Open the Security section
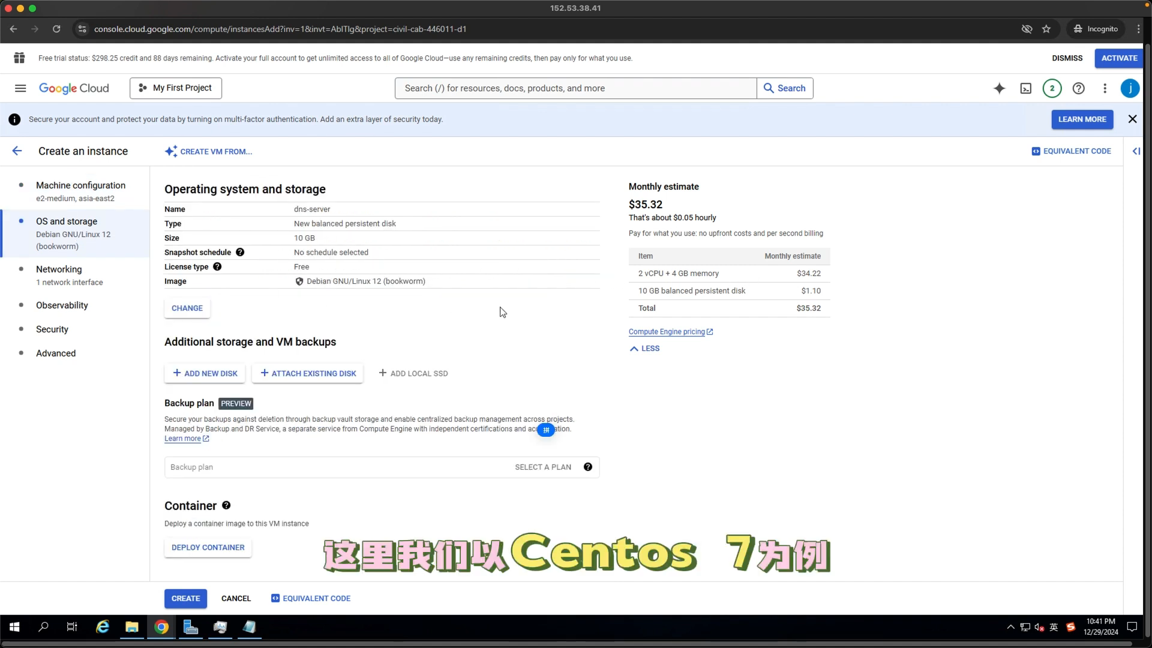1152x648 pixels. [x=52, y=329]
